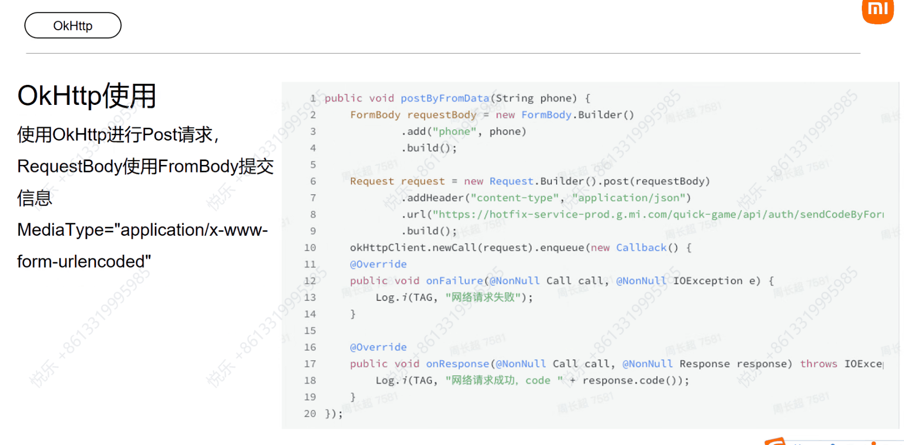This screenshot has height=445, width=904.
Task: Click the '.add("phone", phone)' code line
Action: [464, 131]
